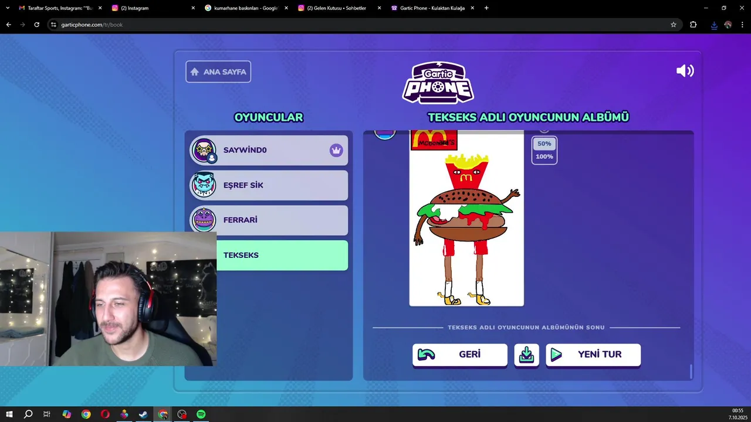Open the tab search dropdown arrow
751x422 pixels.
coord(8,8)
